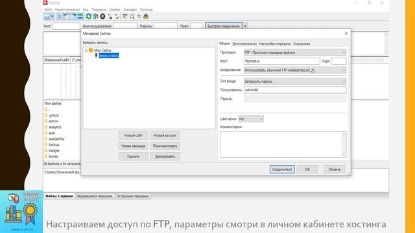Open the Вид menu

[86, 10]
